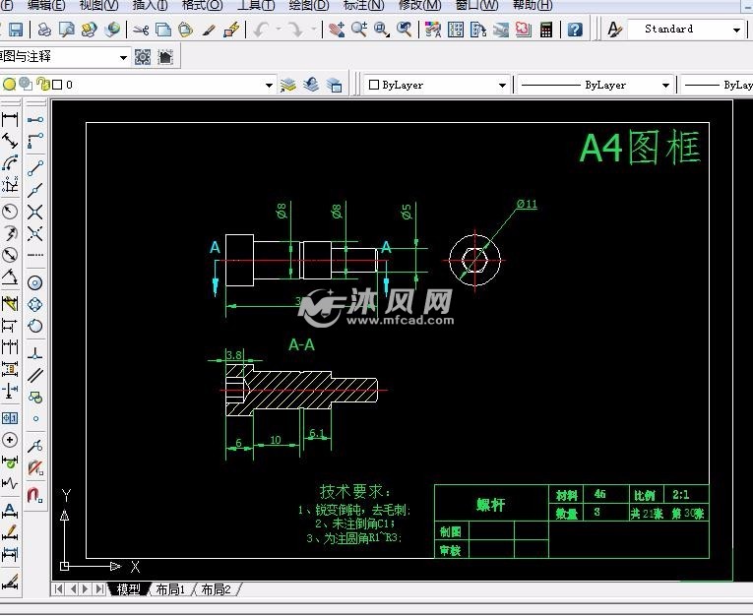Click the Cut scissors icon
753x616 pixels.
tap(141, 30)
